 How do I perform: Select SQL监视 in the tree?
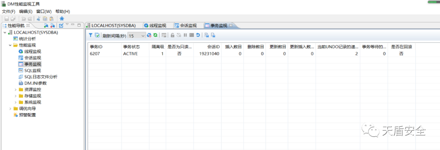33,71
